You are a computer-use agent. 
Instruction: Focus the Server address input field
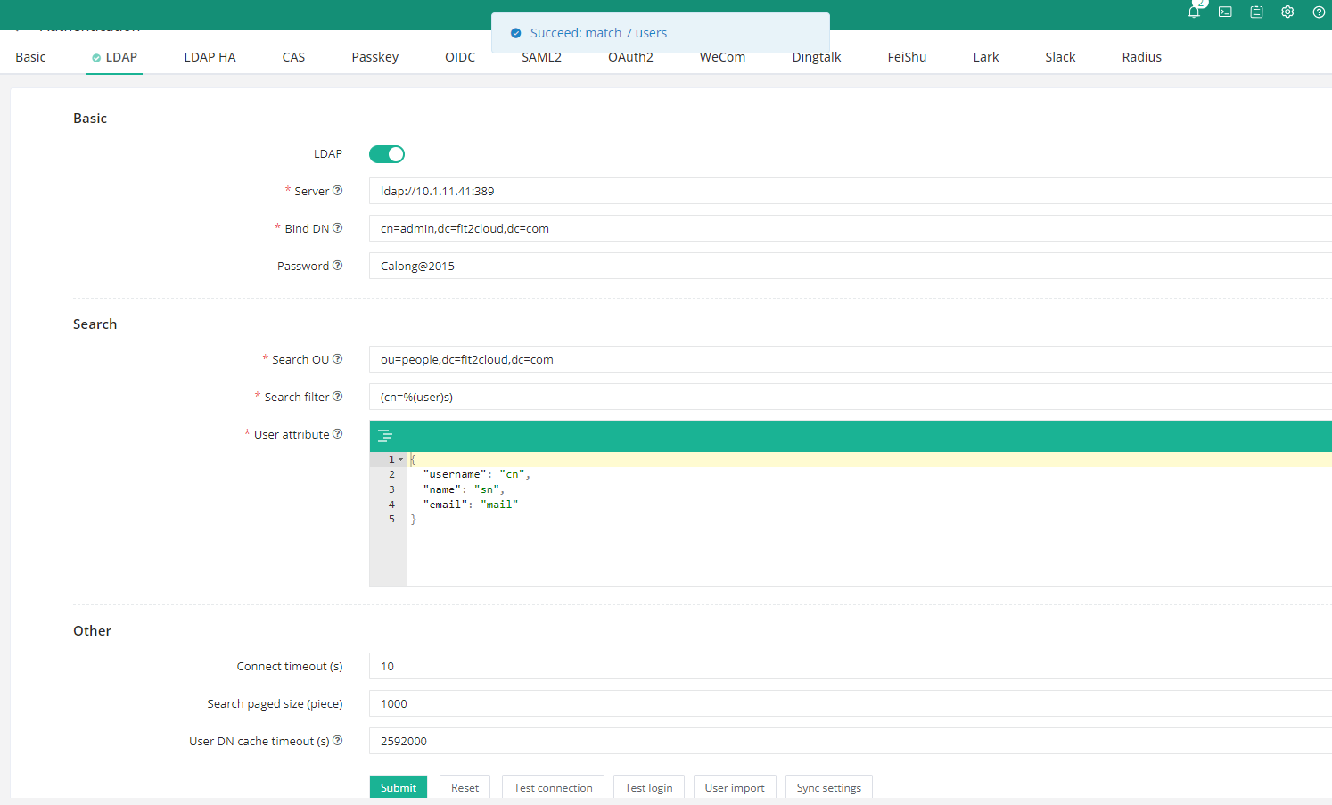pyautogui.click(x=851, y=191)
